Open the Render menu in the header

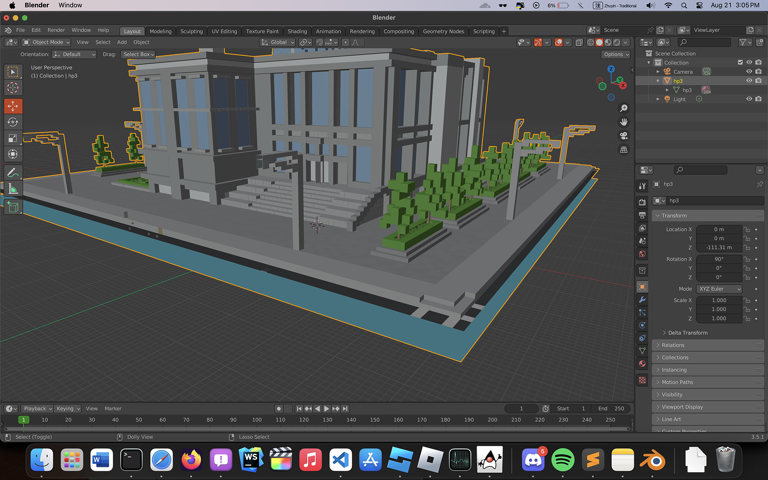click(x=56, y=30)
